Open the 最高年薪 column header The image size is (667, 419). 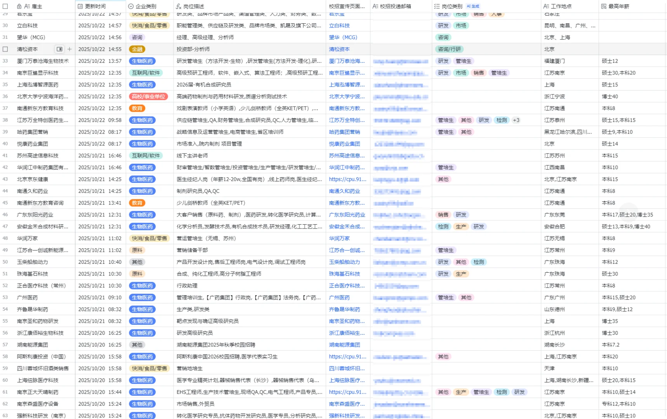tap(633, 6)
